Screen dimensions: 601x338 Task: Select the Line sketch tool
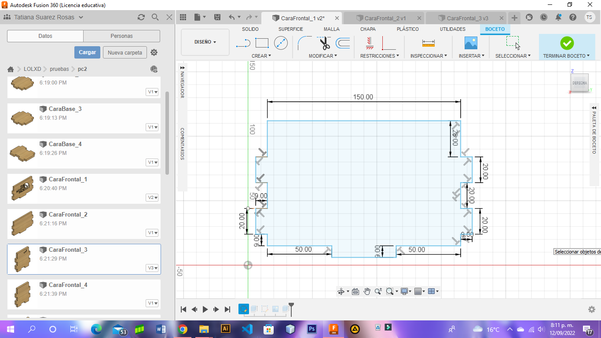coord(243,43)
